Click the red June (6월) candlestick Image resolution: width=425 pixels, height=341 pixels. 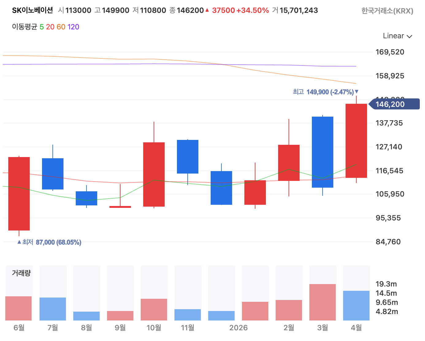click(x=19, y=194)
